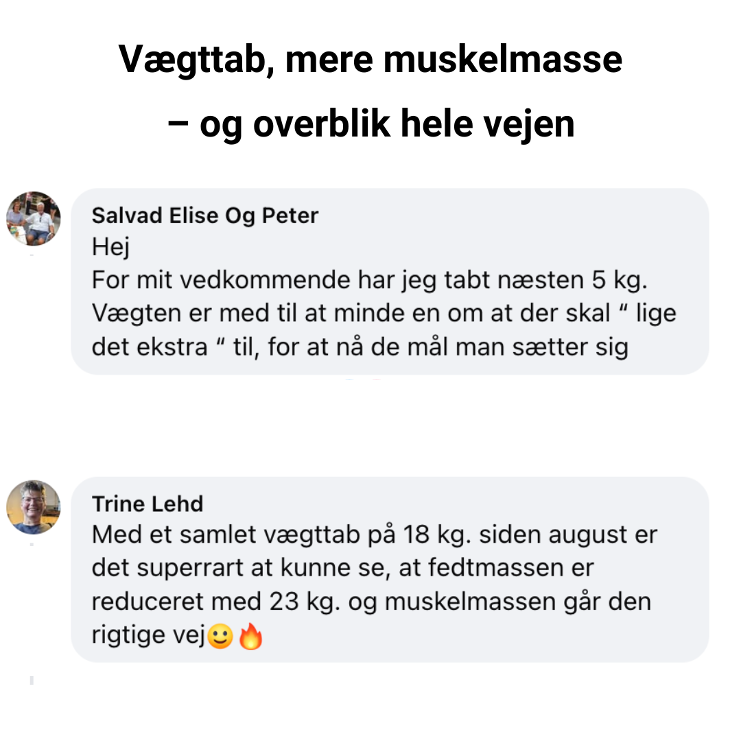Click the fire emoji

click(x=250, y=637)
